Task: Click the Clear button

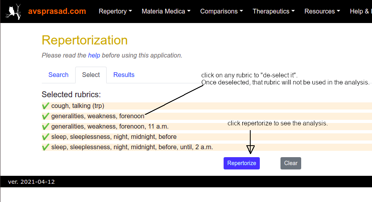Action: click(290, 163)
